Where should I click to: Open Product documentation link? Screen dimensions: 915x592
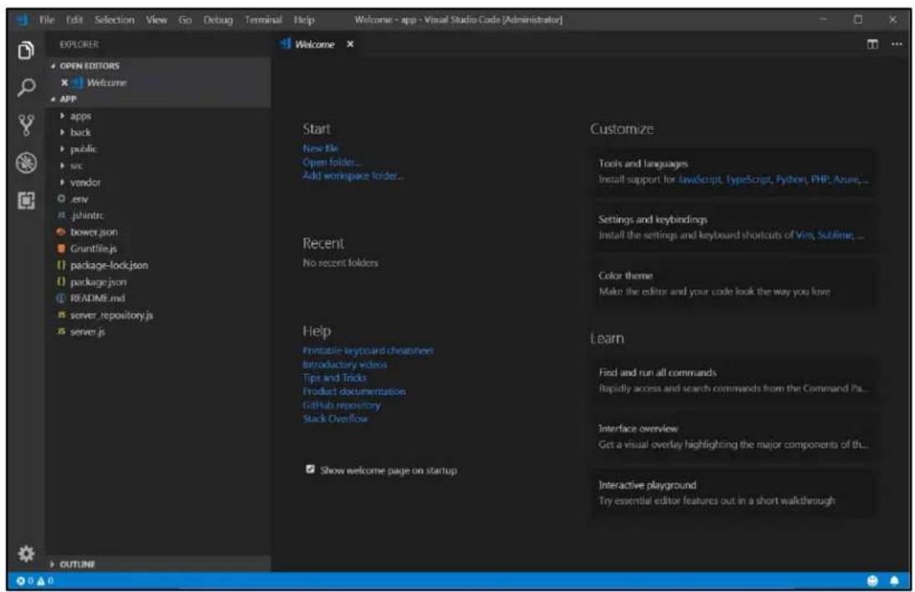point(353,392)
